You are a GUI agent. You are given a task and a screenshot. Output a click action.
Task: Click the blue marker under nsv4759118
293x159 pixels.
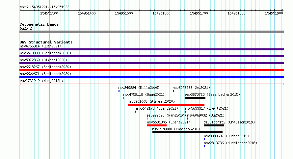[x=124, y=98]
